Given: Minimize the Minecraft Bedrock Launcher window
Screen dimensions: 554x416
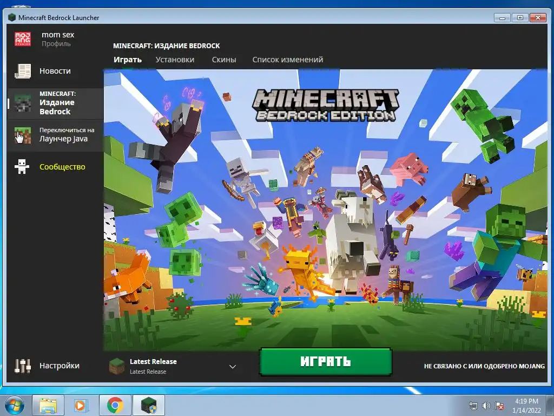Looking at the screenshot, I should tap(503, 17).
